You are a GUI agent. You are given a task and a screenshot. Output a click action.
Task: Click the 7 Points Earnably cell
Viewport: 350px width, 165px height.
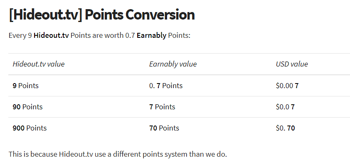click(162, 107)
